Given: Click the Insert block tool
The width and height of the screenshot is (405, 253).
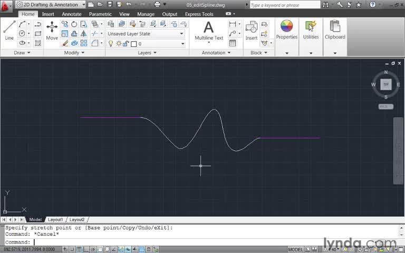Looking at the screenshot, I should tap(252, 31).
